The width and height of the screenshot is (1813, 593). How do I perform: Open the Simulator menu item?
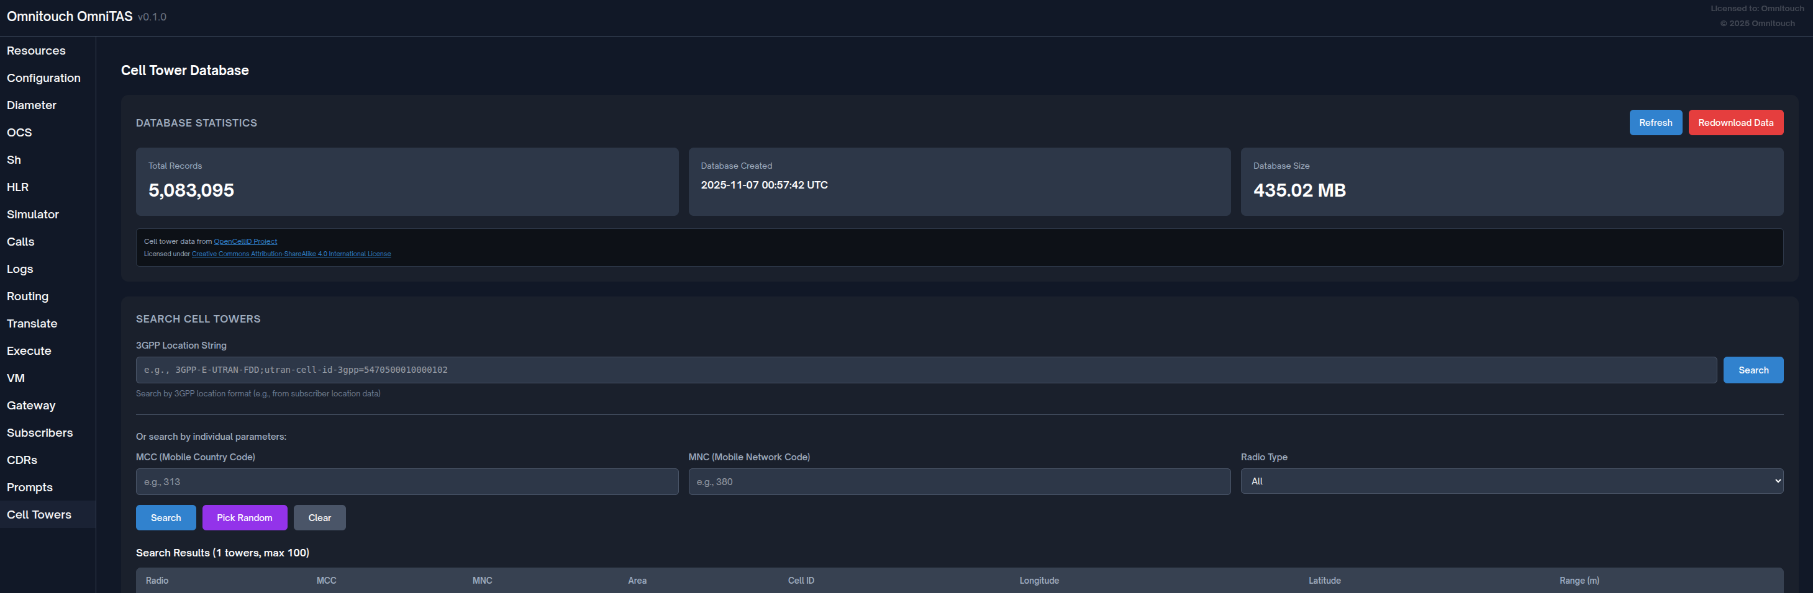(x=33, y=214)
